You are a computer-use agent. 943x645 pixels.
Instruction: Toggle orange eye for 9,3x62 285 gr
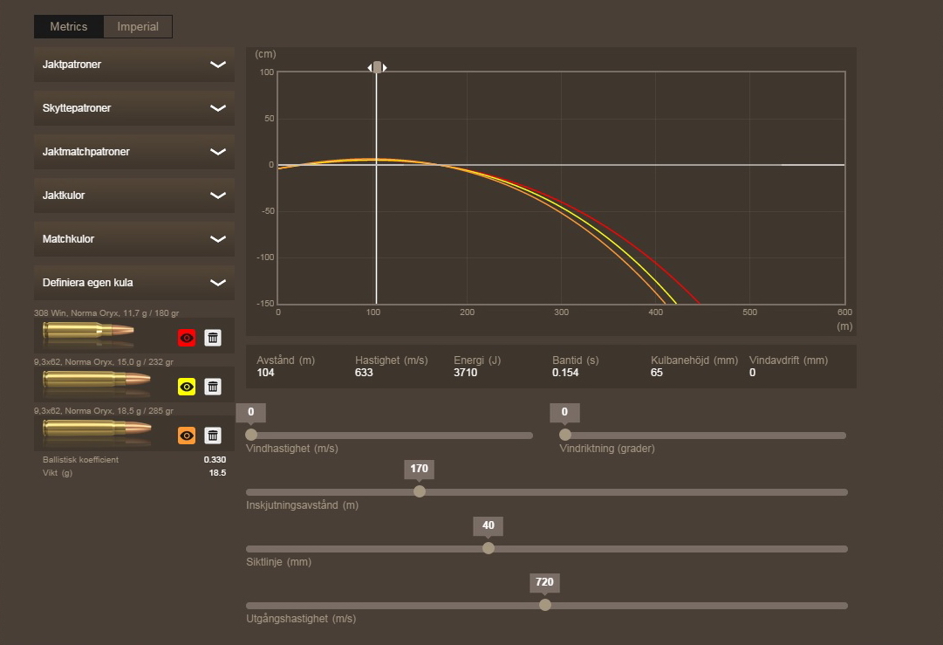pyautogui.click(x=186, y=436)
